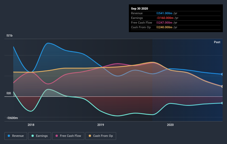Click the Earnings row label in tooltip
This screenshot has height=144, width=227.
click(137, 18)
